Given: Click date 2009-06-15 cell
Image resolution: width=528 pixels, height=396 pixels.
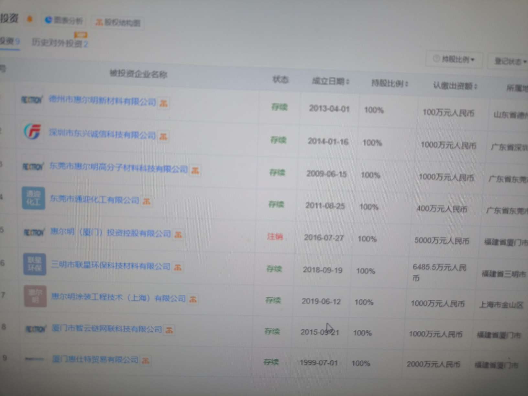Looking at the screenshot, I should 326,174.
